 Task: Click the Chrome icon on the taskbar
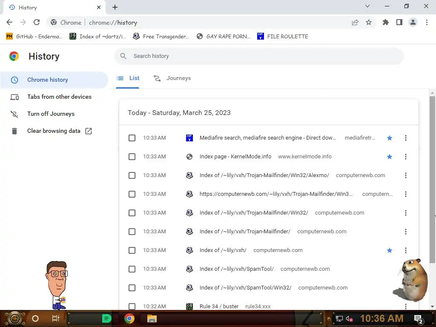(129, 318)
